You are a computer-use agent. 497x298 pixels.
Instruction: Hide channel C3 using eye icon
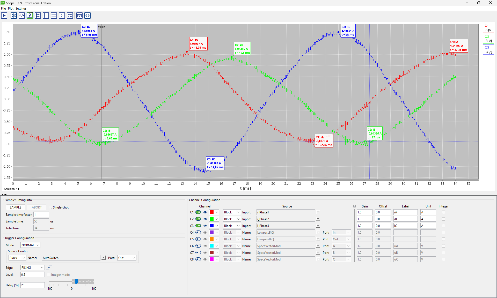pyautogui.click(x=205, y=226)
